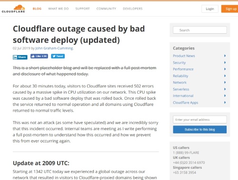Click Subscribe to this blog button
238x180 pixels.
click(x=199, y=130)
